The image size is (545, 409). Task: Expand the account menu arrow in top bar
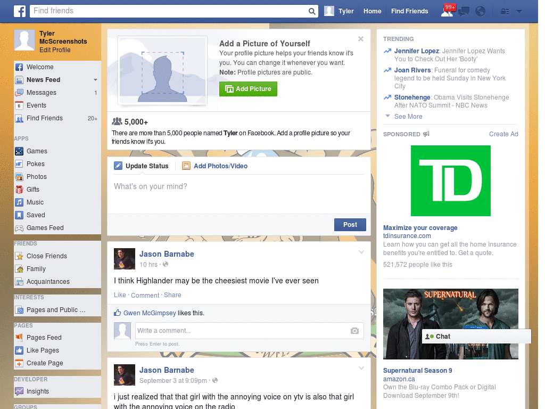point(519,12)
